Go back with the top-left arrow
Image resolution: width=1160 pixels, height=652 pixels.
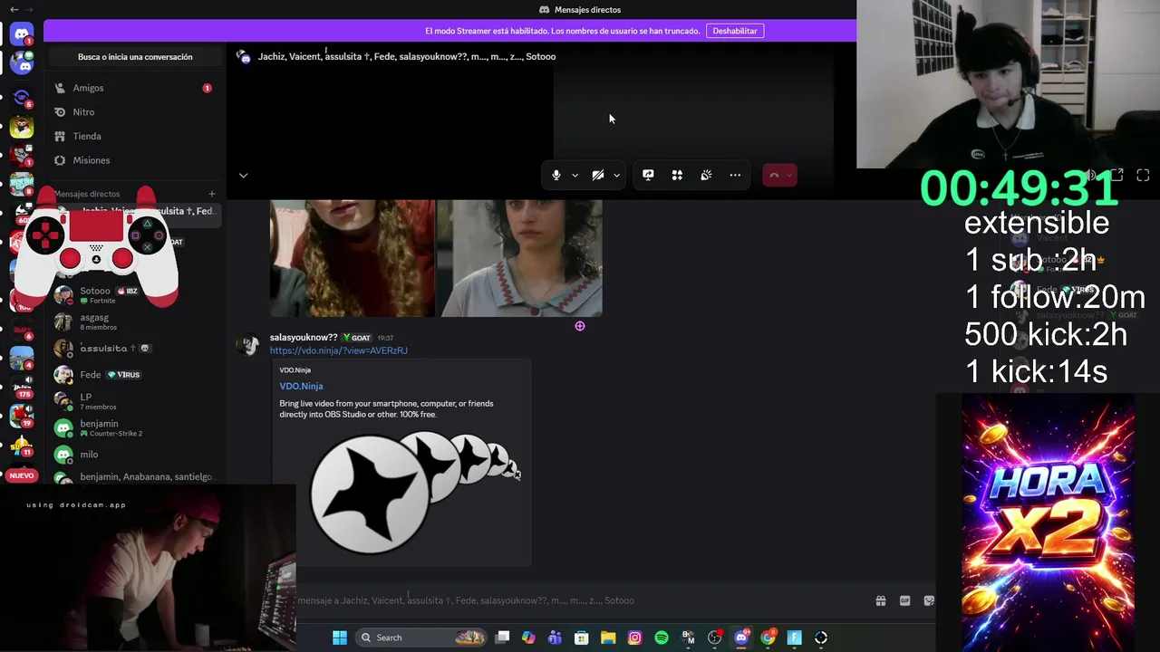pos(14,9)
